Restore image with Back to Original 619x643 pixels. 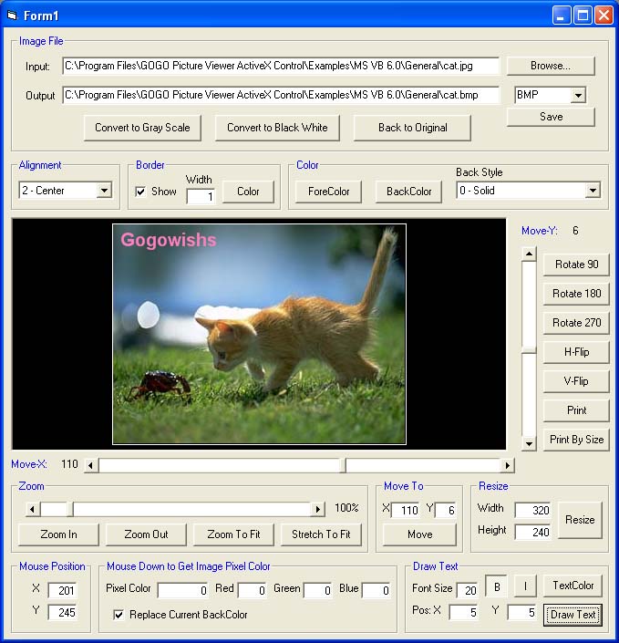(x=412, y=128)
